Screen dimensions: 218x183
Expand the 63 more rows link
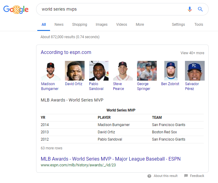[x=52, y=148]
